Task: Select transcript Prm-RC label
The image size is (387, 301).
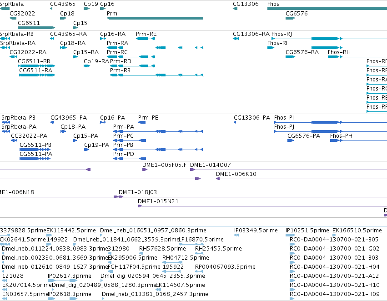Action: coord(117,52)
